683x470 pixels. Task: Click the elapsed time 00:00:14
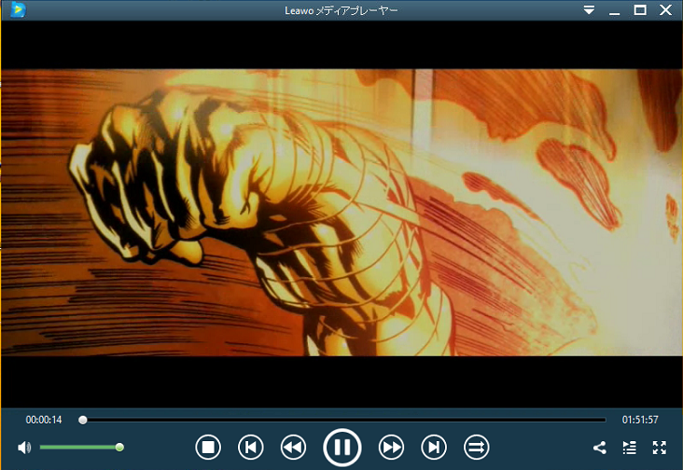pyautogui.click(x=44, y=420)
